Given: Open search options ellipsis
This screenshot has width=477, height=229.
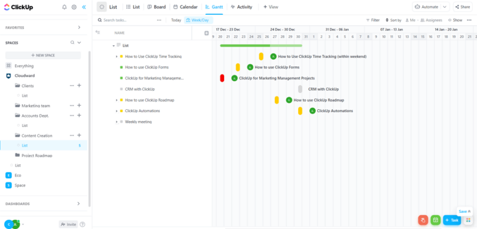Looking at the screenshot, I should click(159, 20).
